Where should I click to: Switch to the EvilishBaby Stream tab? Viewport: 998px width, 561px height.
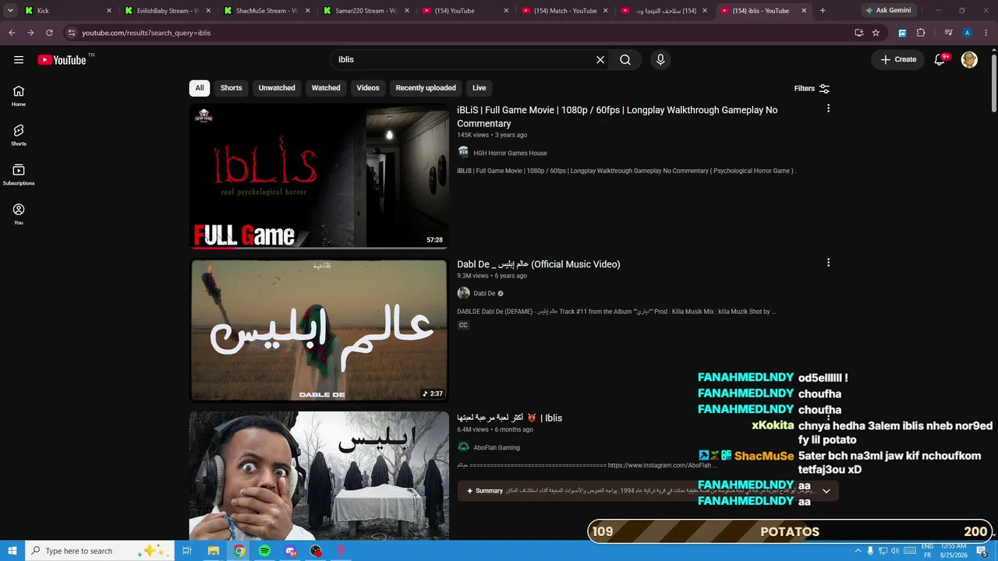(x=167, y=11)
